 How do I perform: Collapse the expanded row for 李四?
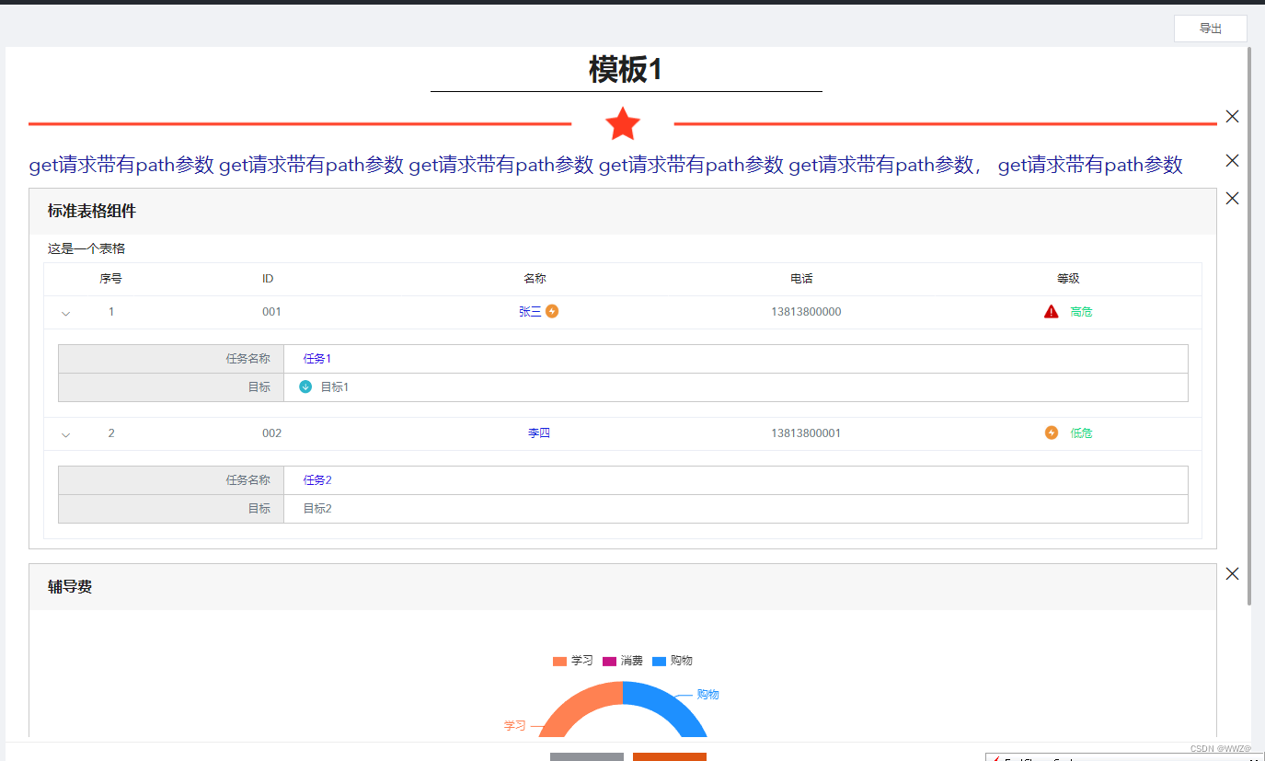tap(65, 433)
